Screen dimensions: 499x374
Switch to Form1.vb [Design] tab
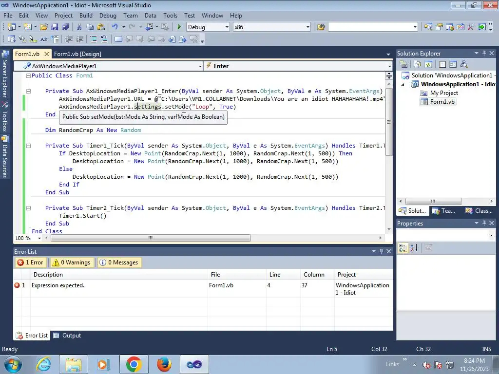point(77,54)
